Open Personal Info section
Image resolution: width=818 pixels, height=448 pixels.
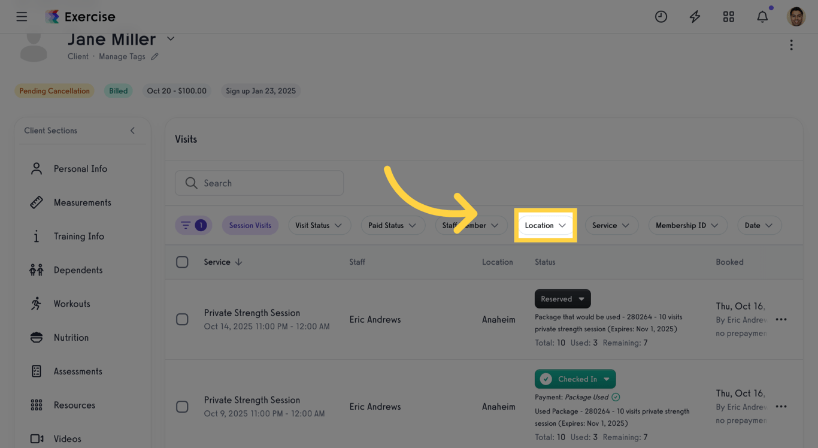click(80, 169)
